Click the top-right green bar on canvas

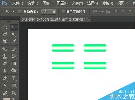[95, 48]
